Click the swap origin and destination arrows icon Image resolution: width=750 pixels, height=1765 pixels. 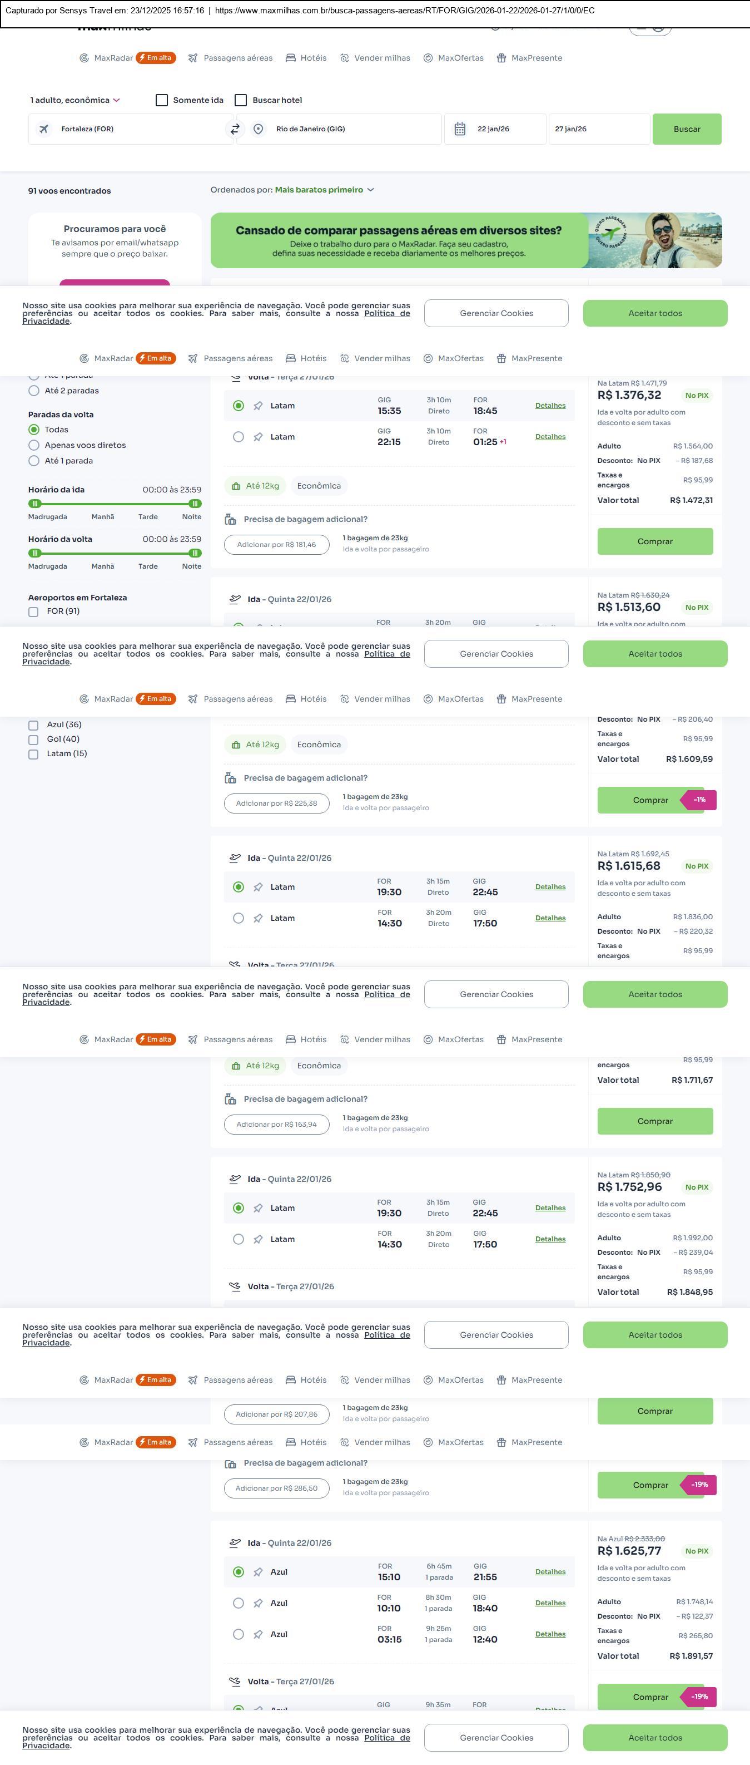point(235,129)
